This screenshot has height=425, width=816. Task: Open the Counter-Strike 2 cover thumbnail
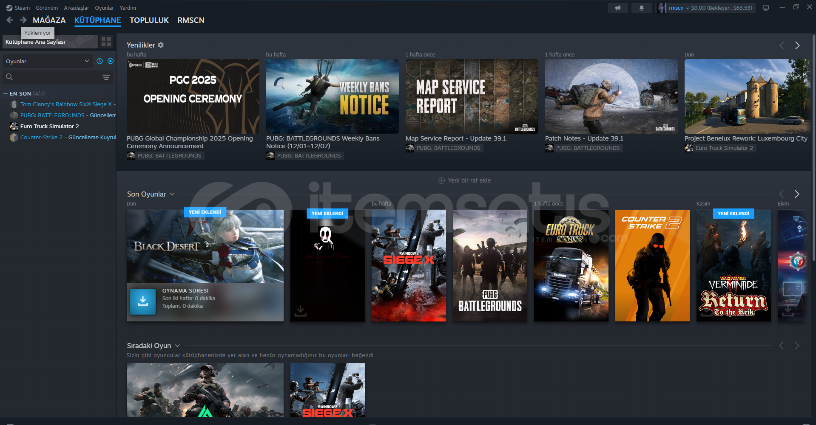coord(652,265)
